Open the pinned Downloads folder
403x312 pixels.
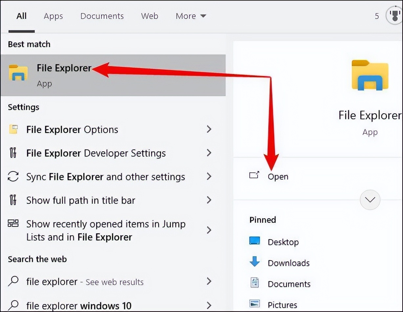[x=289, y=263]
